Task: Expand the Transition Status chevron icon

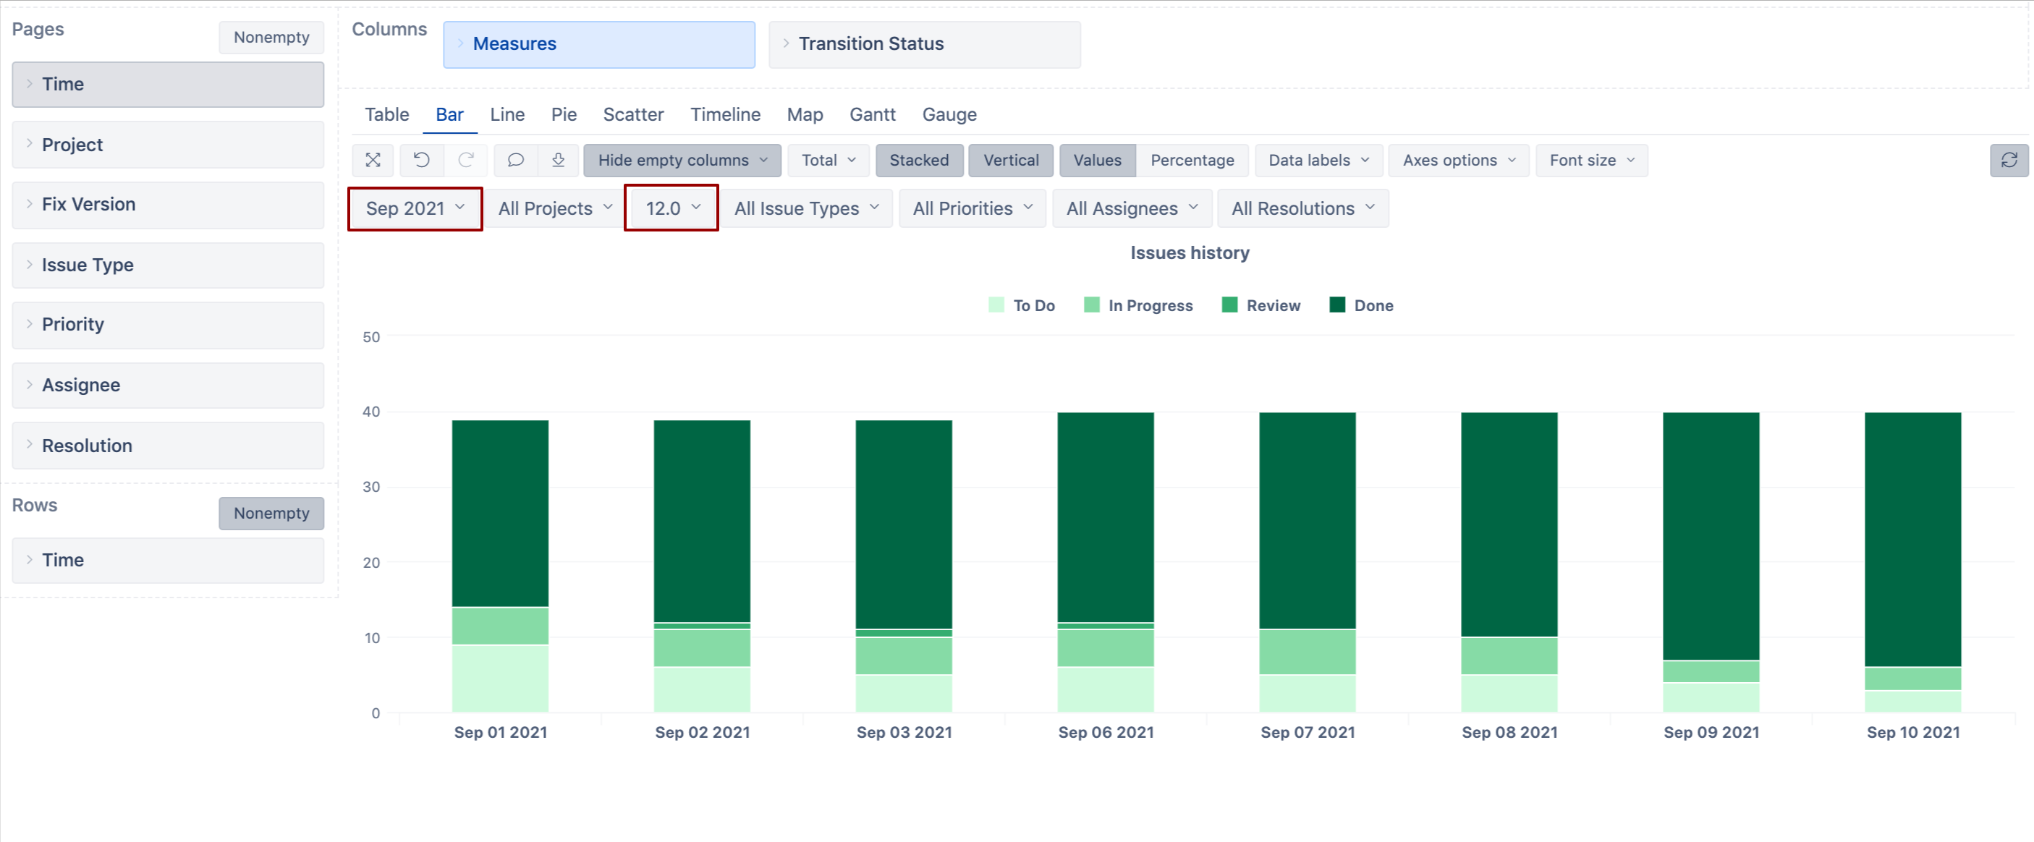Action: 786,43
